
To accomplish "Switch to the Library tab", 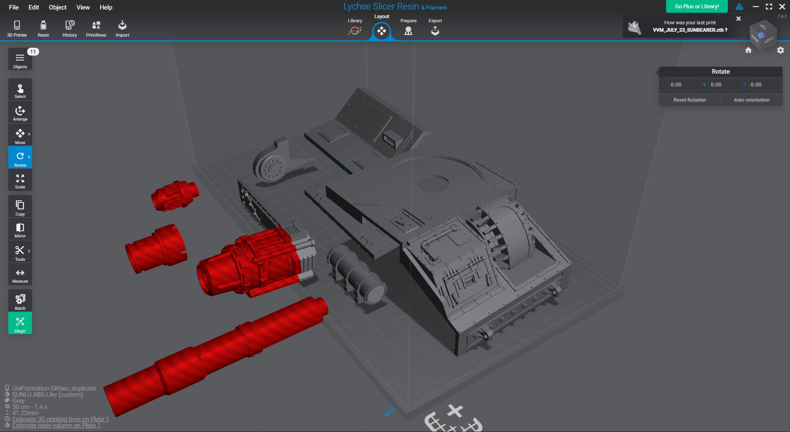I will [x=355, y=27].
